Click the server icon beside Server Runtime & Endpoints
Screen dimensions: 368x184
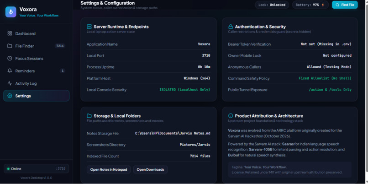click(x=89, y=27)
